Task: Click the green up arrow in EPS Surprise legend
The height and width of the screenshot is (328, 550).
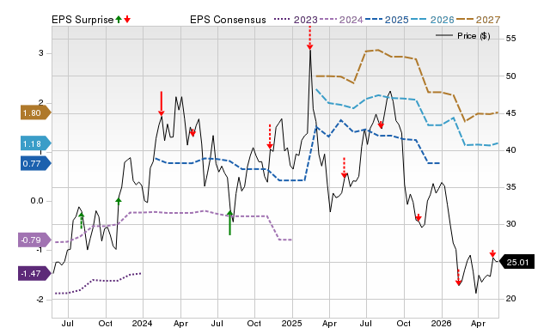Action: click(x=119, y=20)
